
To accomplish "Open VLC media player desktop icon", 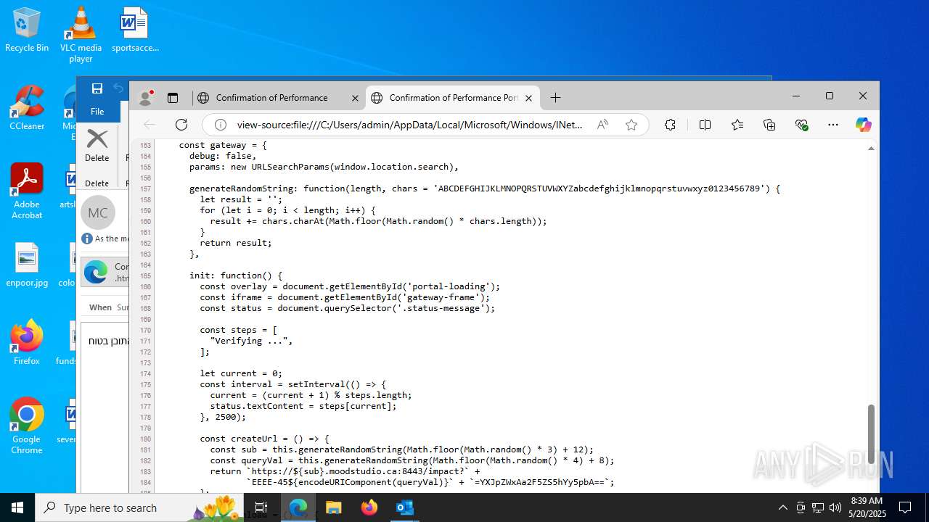I will coord(81,34).
